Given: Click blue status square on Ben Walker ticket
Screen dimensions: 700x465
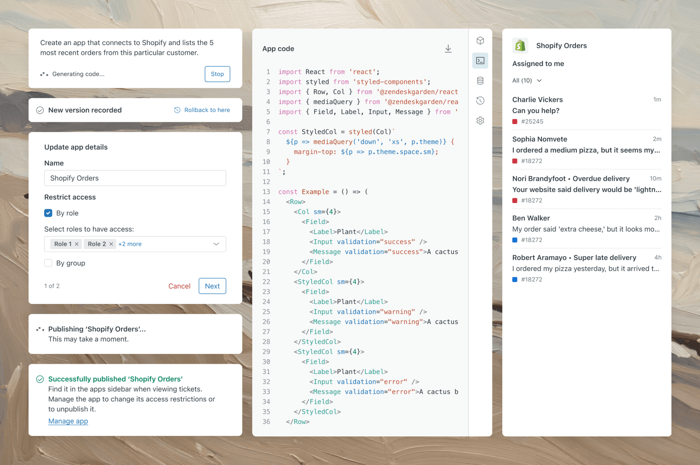Looking at the screenshot, I should (515, 240).
